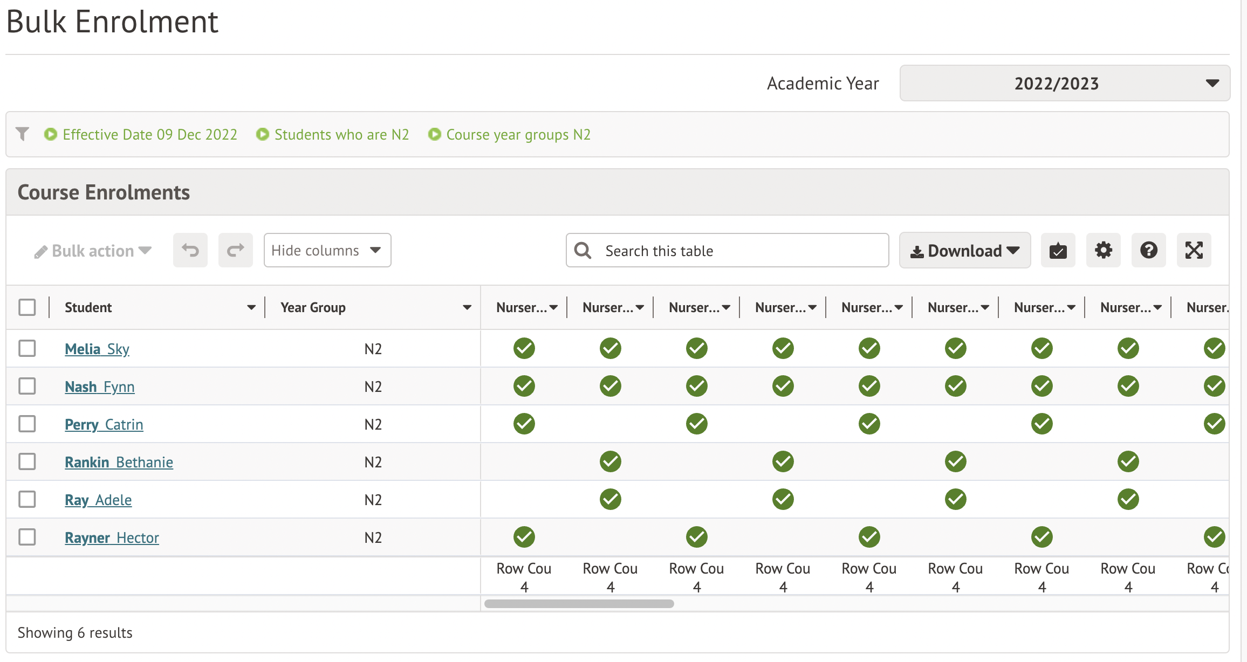Click the filter funnel icon
The image size is (1247, 662).
[x=22, y=134]
